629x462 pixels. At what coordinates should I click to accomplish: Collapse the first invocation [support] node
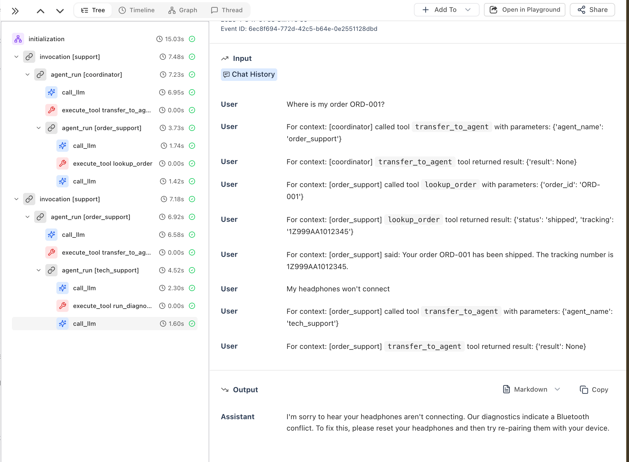coord(16,57)
